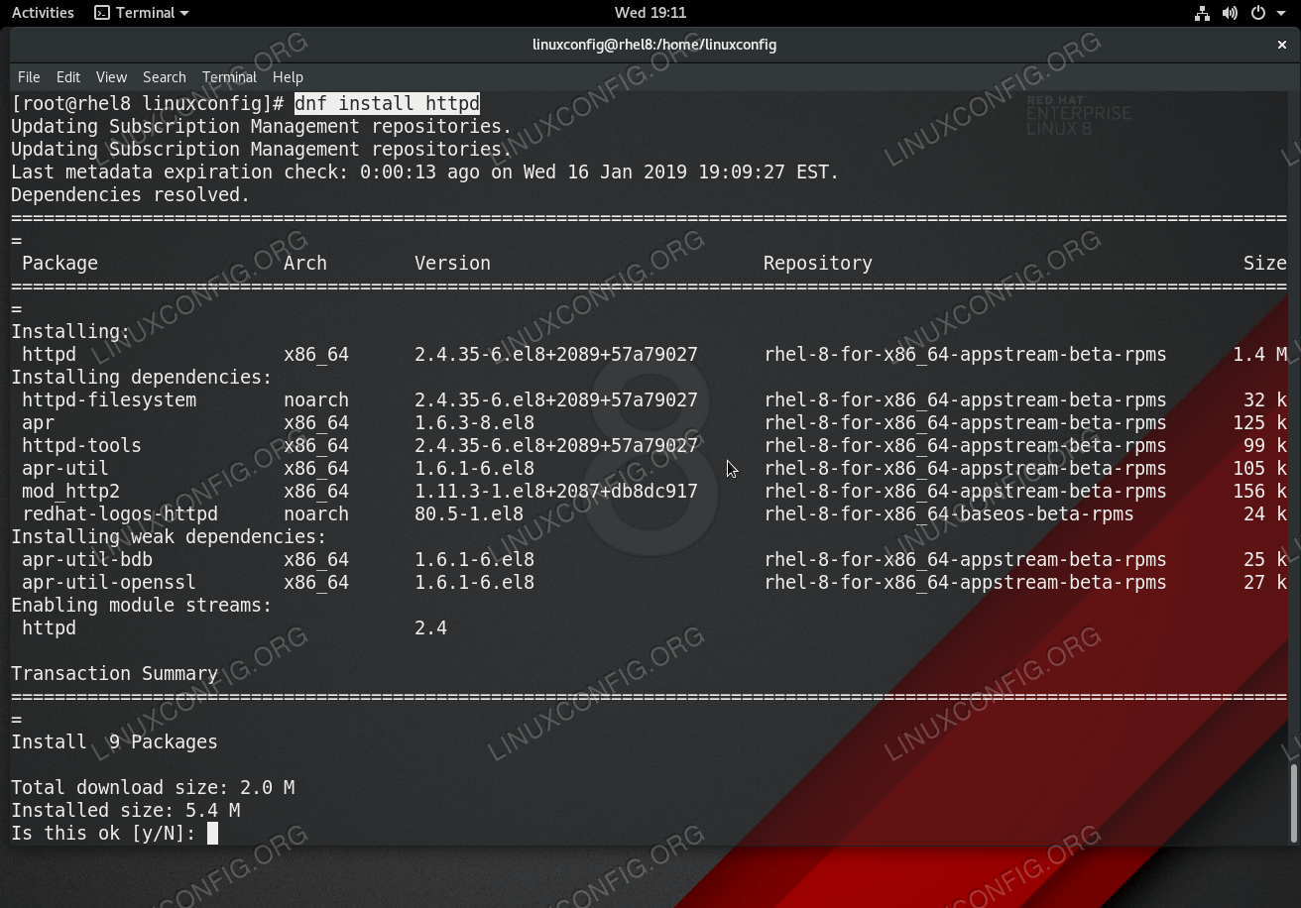Expand the system menu arrow beside power icon
1301x908 pixels.
(x=1280, y=13)
